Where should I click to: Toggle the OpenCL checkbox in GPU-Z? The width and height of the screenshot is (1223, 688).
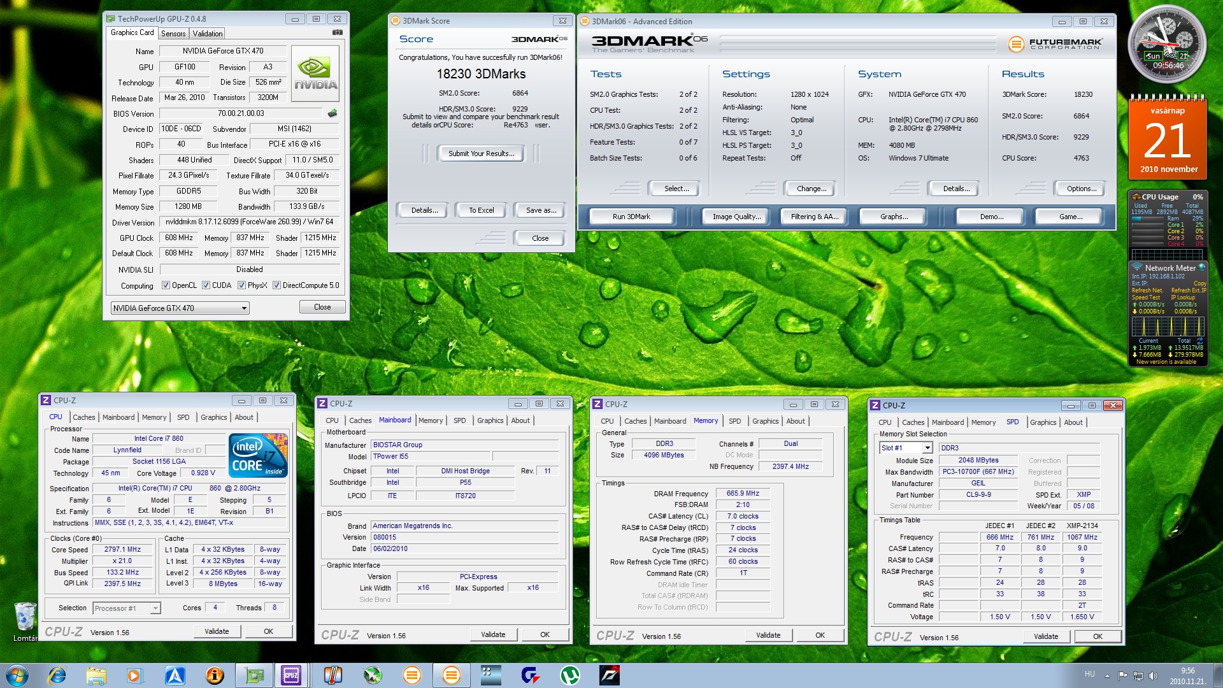[166, 285]
